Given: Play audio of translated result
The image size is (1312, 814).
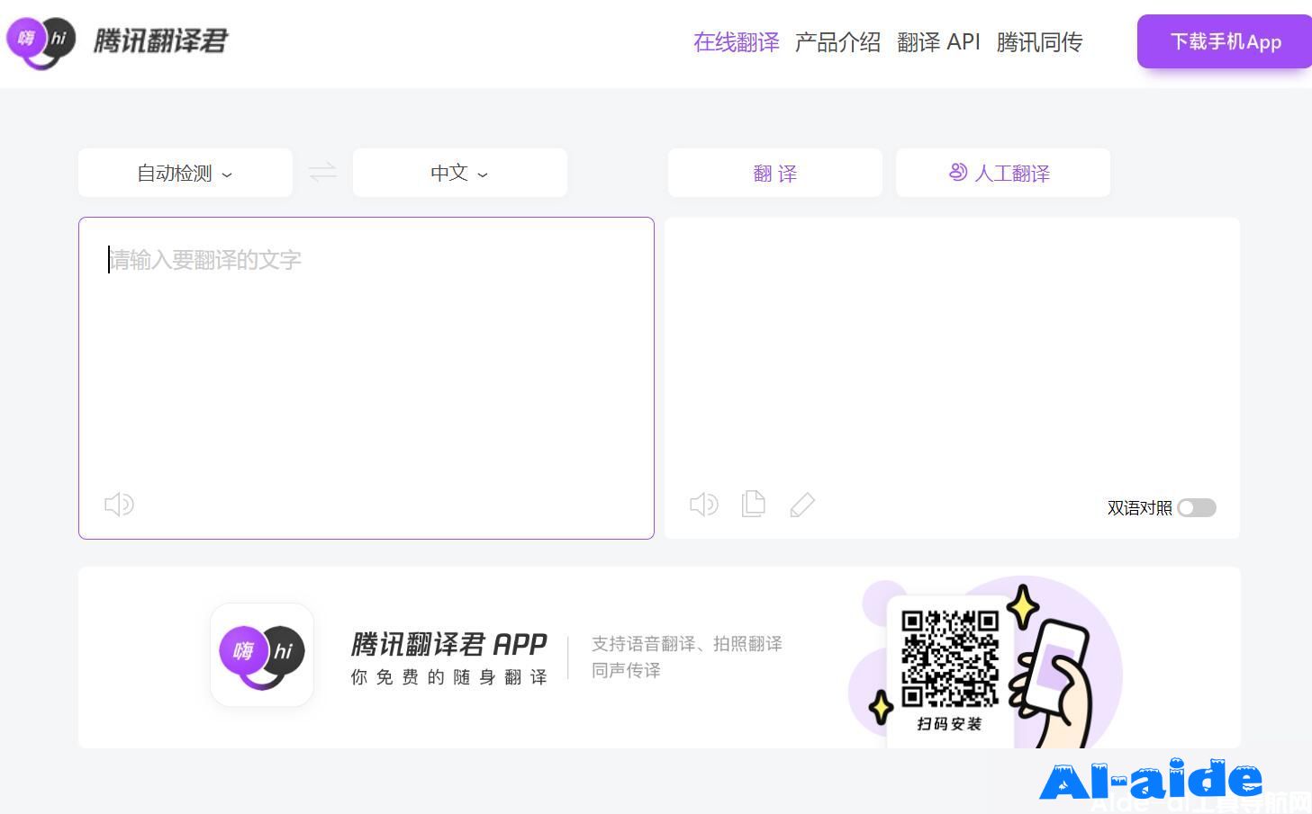Looking at the screenshot, I should coord(704,504).
